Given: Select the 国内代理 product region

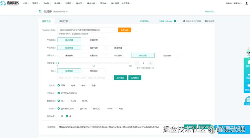Looking at the screenshot, I should (x=69, y=40).
